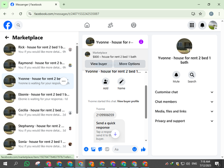Open Windows Start menu
Image resolution: width=224 pixels, height=168 pixels.
[x=5, y=164]
